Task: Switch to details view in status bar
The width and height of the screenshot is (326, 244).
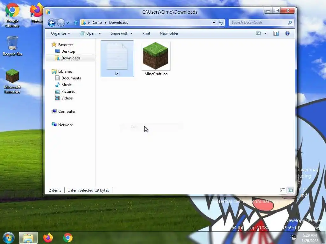Action: click(283, 190)
